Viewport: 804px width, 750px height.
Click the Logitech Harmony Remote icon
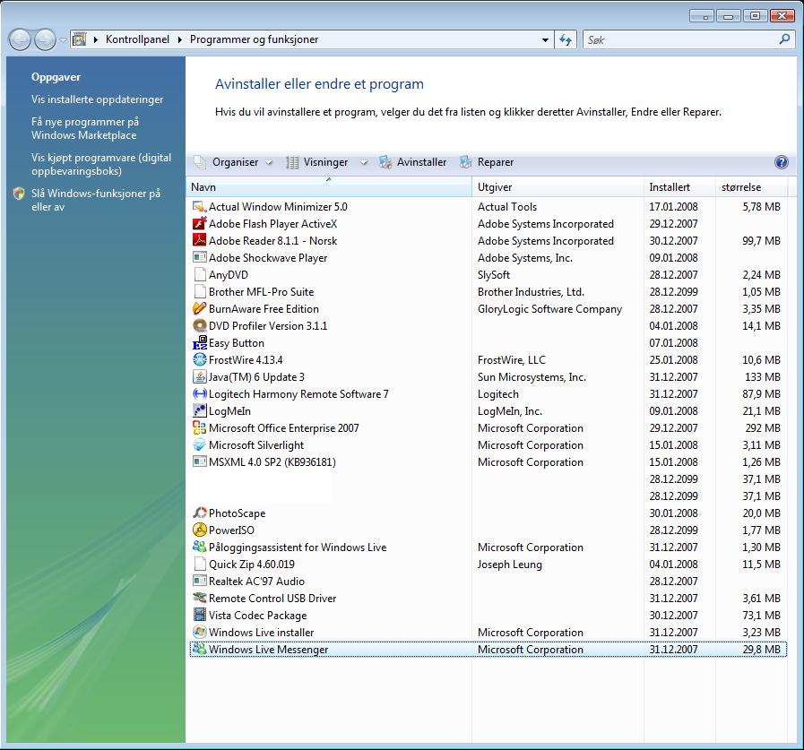click(x=199, y=393)
